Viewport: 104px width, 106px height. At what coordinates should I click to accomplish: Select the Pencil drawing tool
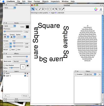tap(40, 9)
